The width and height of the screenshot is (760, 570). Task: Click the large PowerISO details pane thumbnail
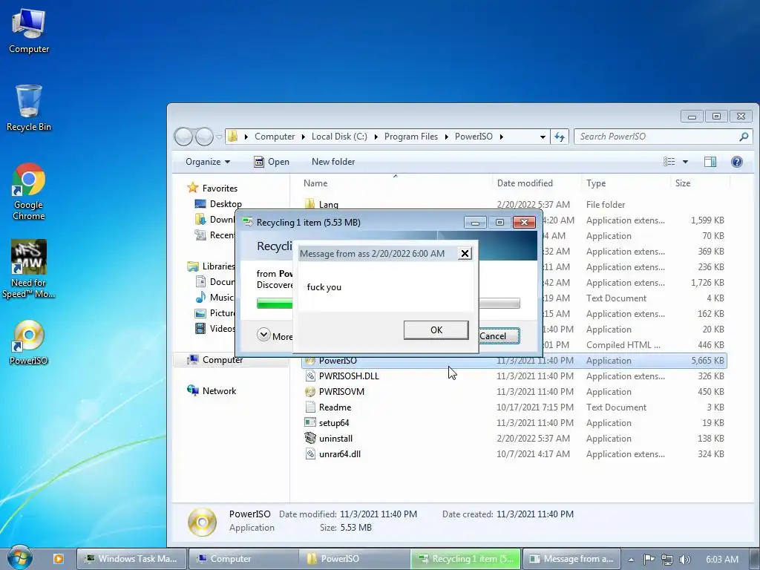click(x=202, y=522)
